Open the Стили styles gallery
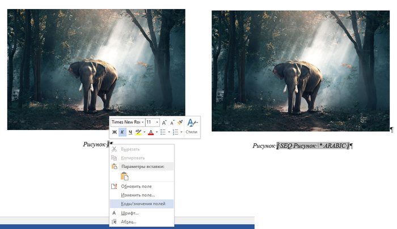This screenshot has height=229, width=397. coord(192,127)
